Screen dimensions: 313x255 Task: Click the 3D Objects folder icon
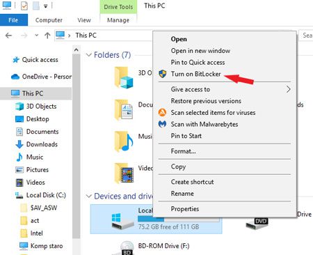coord(124,77)
